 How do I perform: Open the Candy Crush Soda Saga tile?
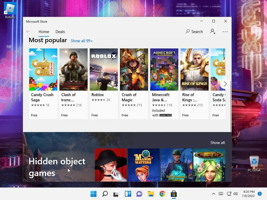pyautogui.click(x=218, y=83)
